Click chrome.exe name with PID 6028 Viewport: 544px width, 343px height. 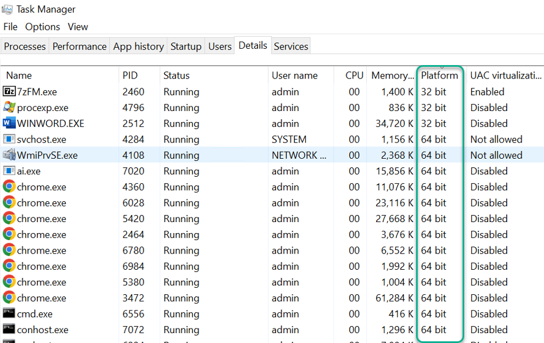coord(42,203)
